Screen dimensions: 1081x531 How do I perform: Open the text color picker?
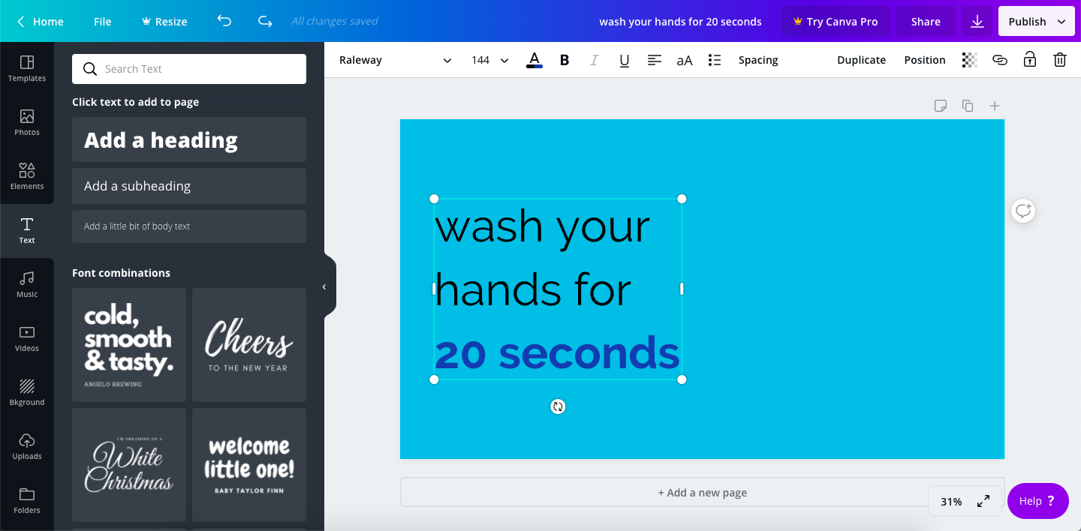(x=534, y=59)
